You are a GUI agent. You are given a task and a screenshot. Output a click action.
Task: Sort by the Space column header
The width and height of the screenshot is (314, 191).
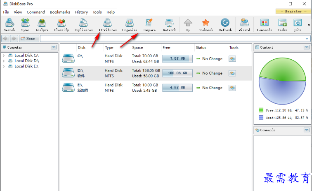point(137,47)
